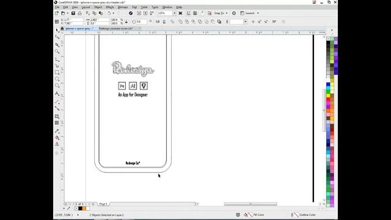The image size is (391, 220).
Task: Click the Page 1 tab
Action: [x=103, y=204]
